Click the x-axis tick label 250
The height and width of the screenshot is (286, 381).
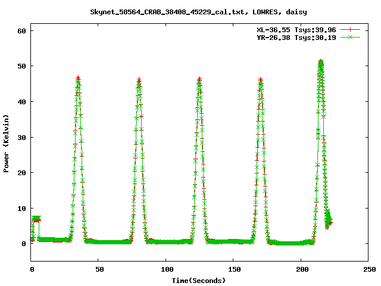click(370, 269)
